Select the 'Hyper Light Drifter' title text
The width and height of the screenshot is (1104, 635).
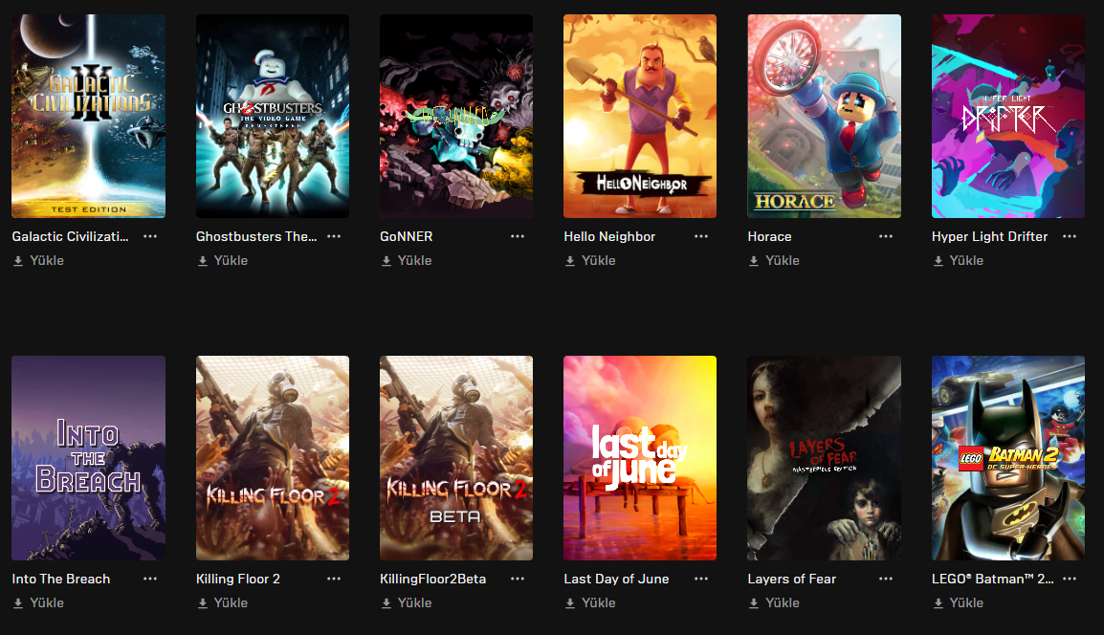pyautogui.click(x=990, y=236)
